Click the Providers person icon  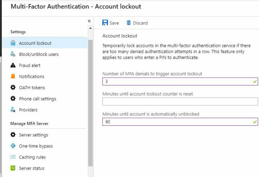[13, 110]
